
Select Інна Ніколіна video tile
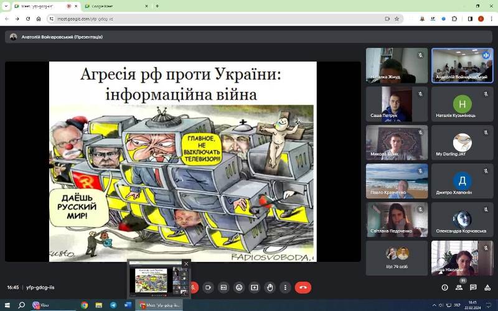click(462, 258)
